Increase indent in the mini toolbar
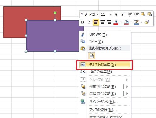Screen dimensions: 156x118 [136, 14]
